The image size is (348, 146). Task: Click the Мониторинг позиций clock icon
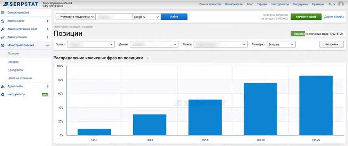pyautogui.click(x=3, y=45)
